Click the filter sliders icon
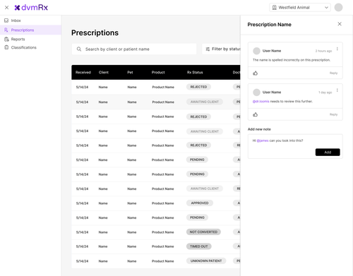 (x=208, y=49)
